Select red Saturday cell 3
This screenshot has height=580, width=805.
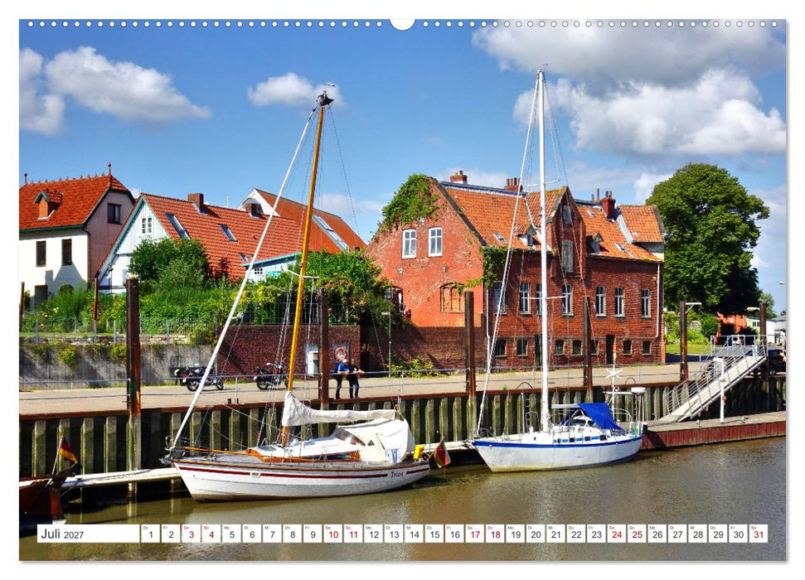point(191,534)
